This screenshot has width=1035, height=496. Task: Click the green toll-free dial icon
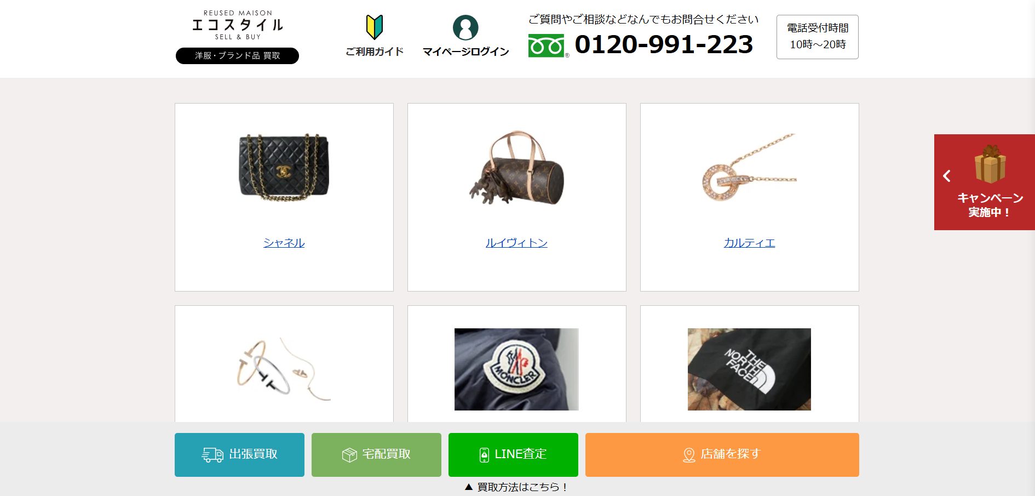coord(546,45)
